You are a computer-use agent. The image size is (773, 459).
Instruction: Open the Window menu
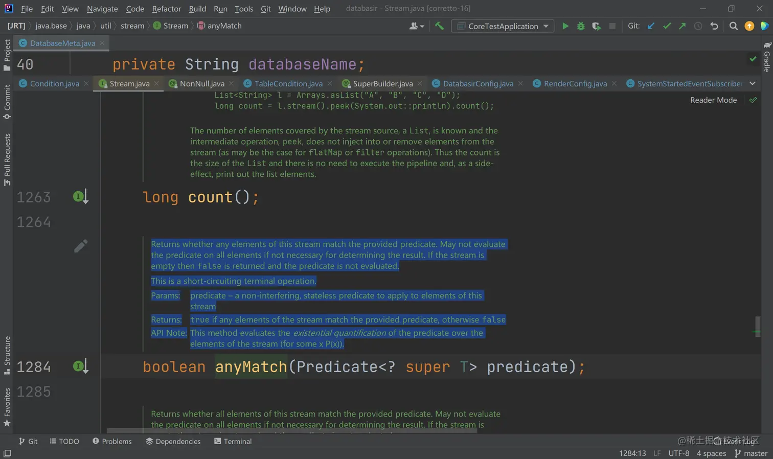pyautogui.click(x=292, y=9)
